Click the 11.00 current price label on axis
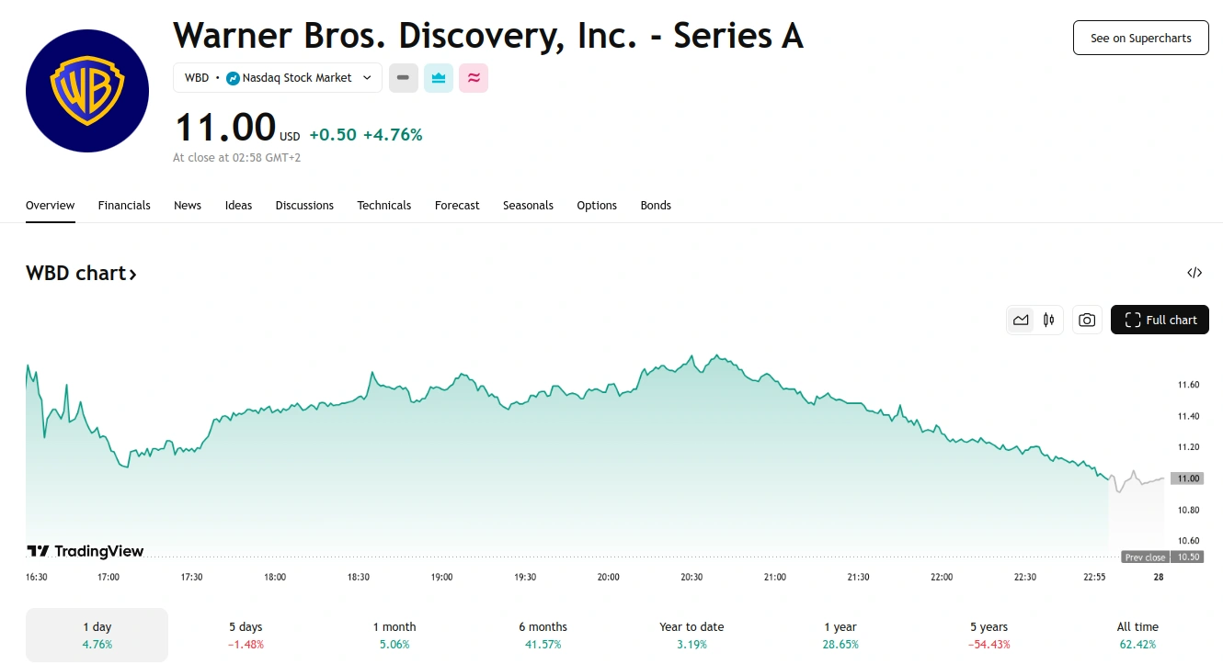The image size is (1223, 664). coord(1189,478)
